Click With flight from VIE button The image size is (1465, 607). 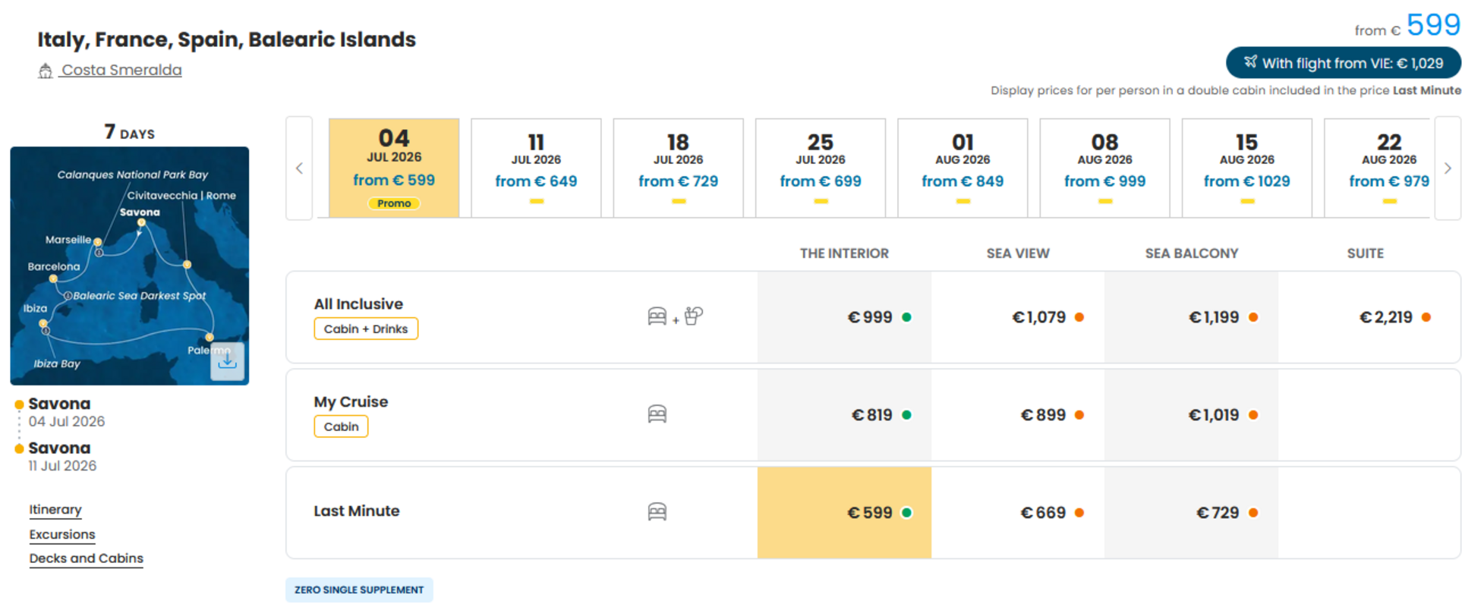coord(1344,63)
